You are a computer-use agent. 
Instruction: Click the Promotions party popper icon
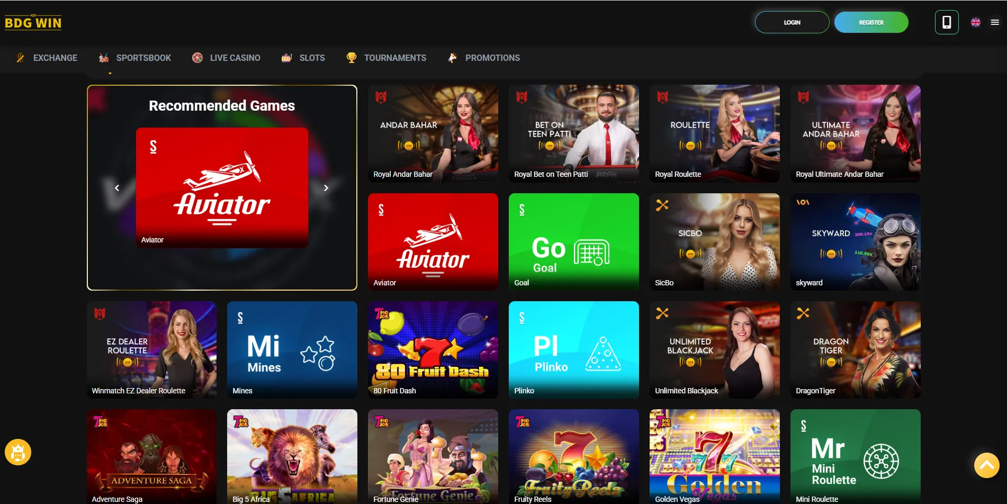pos(453,58)
